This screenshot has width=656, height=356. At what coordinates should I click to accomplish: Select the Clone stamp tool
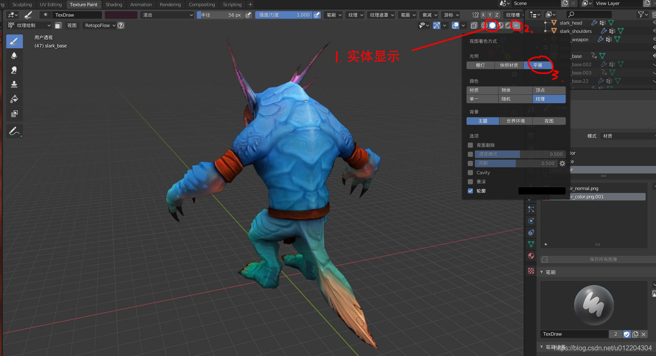click(x=14, y=84)
